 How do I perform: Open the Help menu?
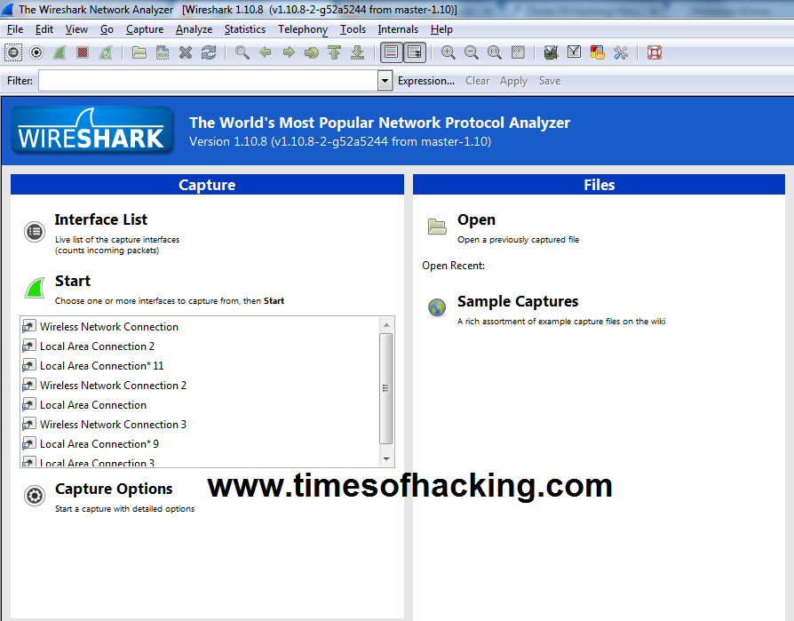[441, 29]
